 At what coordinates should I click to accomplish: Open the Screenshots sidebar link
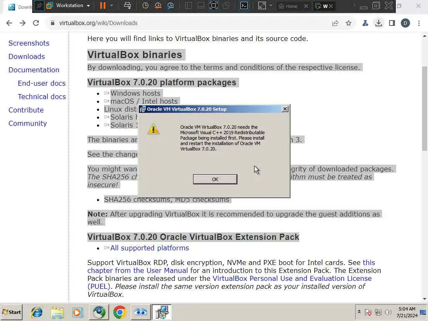29,43
